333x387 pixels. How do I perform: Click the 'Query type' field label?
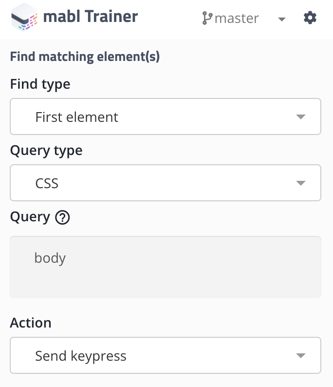[x=46, y=151]
